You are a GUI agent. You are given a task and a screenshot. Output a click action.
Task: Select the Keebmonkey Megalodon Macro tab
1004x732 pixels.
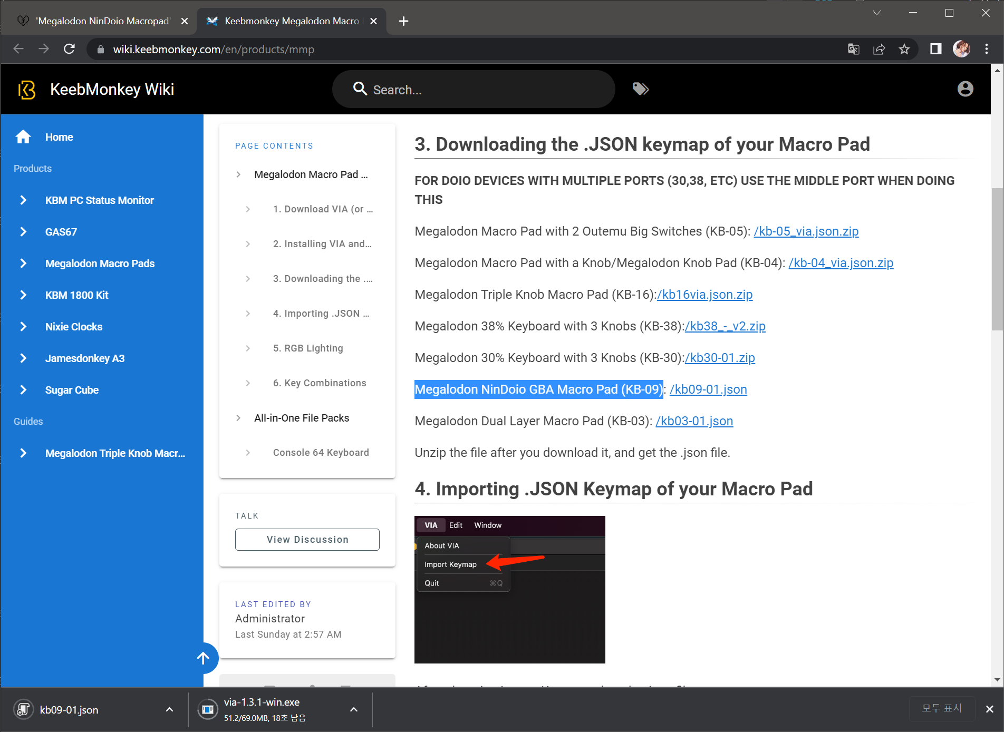291,21
